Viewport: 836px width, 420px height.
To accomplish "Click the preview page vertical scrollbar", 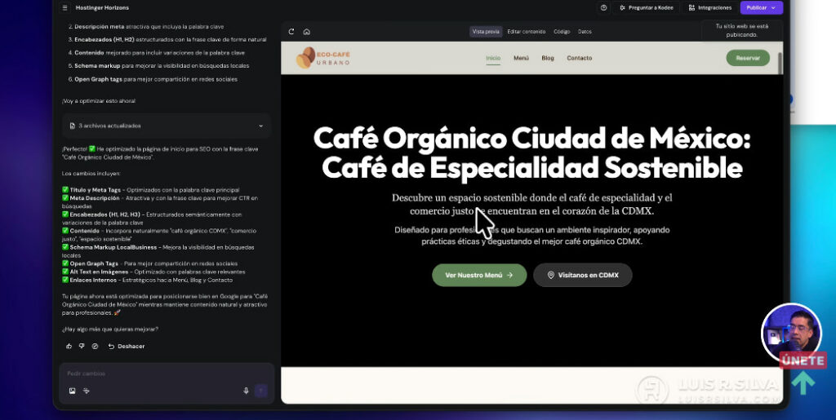I will tap(780, 64).
